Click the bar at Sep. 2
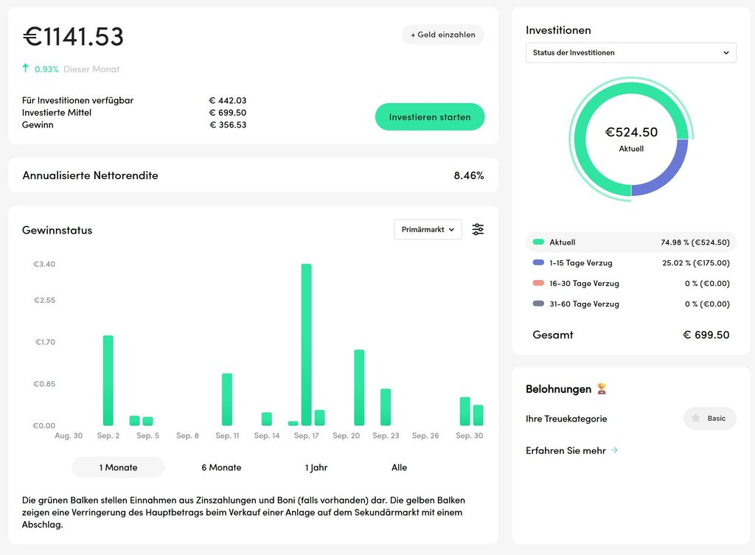The image size is (755, 555). click(x=108, y=380)
